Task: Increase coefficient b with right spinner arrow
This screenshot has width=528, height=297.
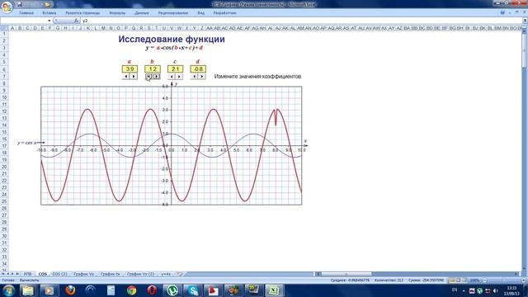Action: point(157,77)
